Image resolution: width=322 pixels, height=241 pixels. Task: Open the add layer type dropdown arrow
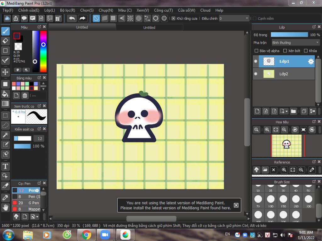[286, 111]
